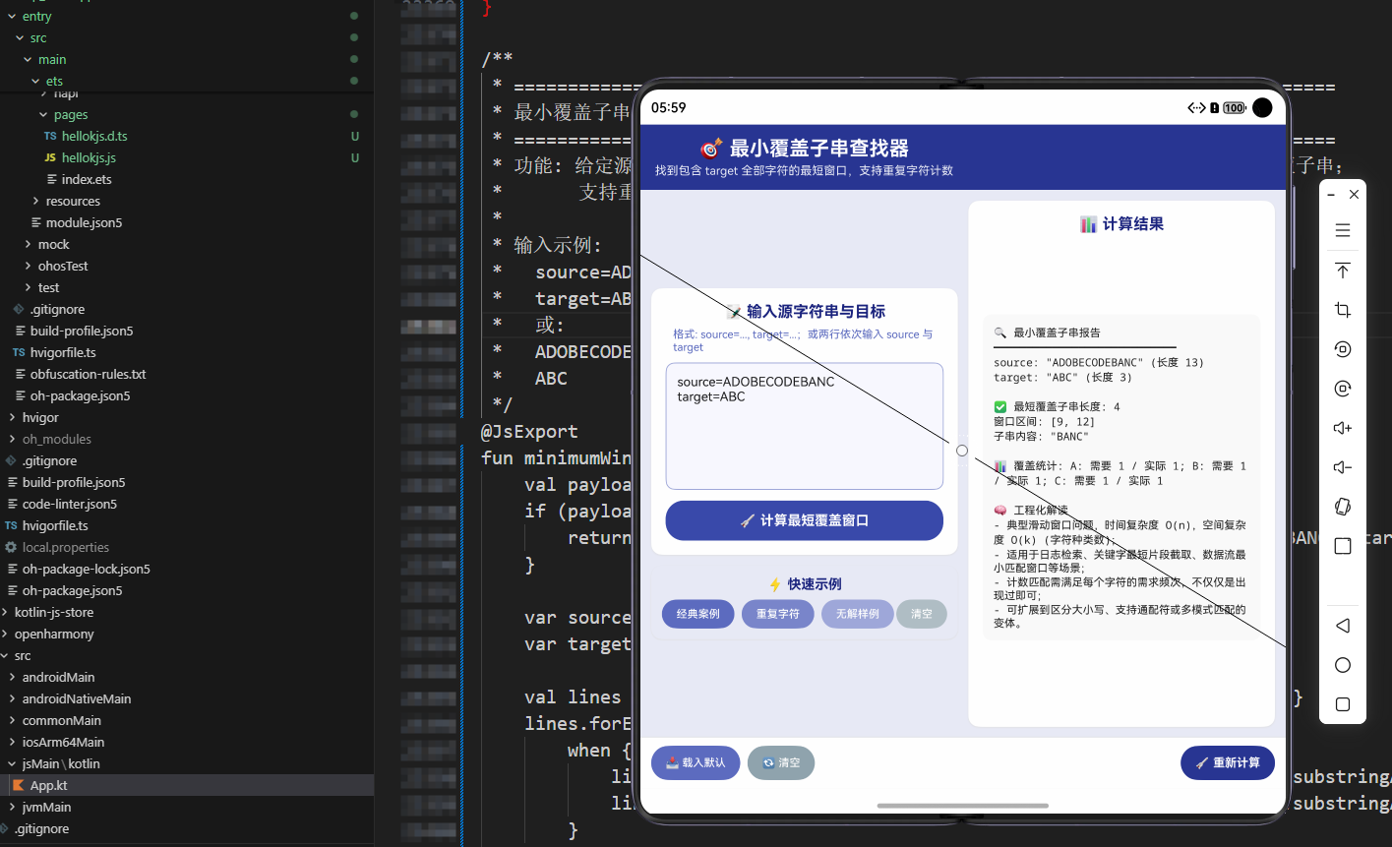The width and height of the screenshot is (1392, 847).
Task: Click 计算最短覆盖窗口 button
Action: [804, 520]
